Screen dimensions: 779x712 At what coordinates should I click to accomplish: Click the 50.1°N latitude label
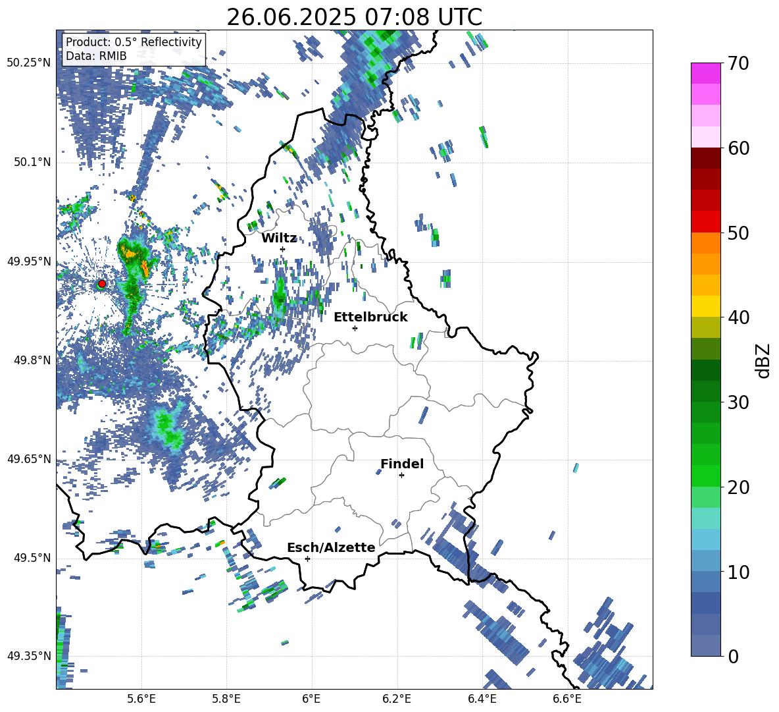32,162
